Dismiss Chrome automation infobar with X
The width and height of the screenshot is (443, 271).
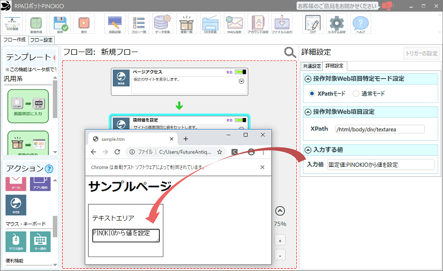(262, 167)
